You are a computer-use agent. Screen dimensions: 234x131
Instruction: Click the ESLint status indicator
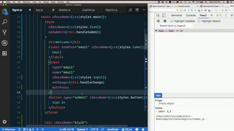point(127,130)
